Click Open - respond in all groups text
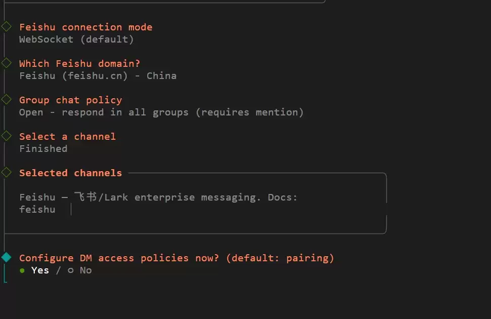Screen dimensions: 491x319 coord(161,112)
